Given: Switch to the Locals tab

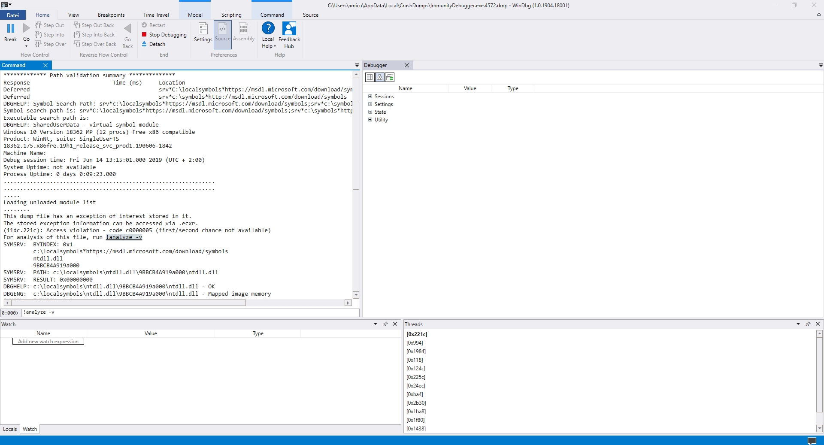Looking at the screenshot, I should [x=10, y=429].
